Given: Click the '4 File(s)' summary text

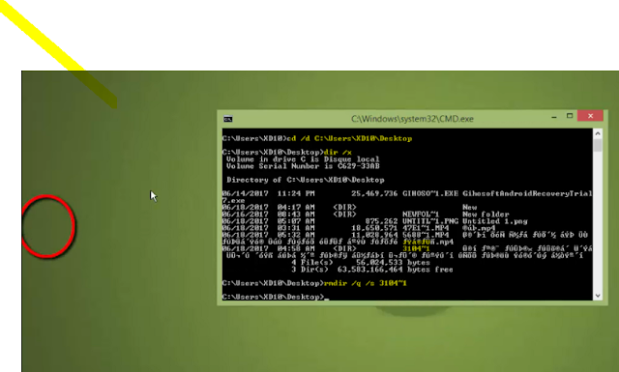Looking at the screenshot, I should point(312,263).
